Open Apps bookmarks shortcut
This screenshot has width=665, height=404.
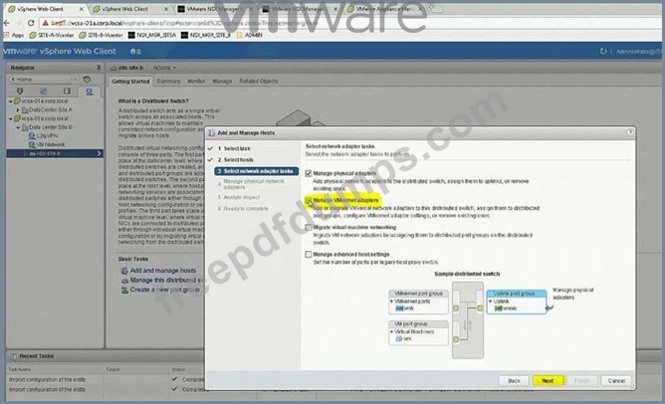(14, 35)
